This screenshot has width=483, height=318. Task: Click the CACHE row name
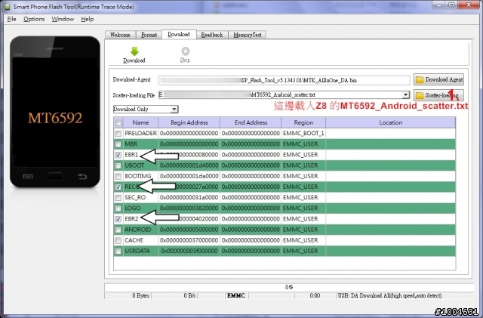[134, 240]
